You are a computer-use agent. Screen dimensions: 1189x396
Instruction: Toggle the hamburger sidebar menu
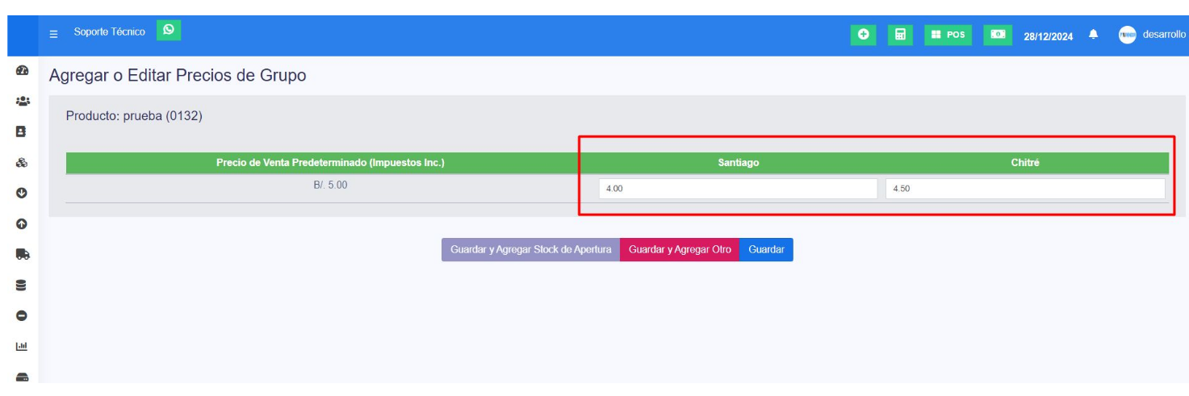coord(53,34)
